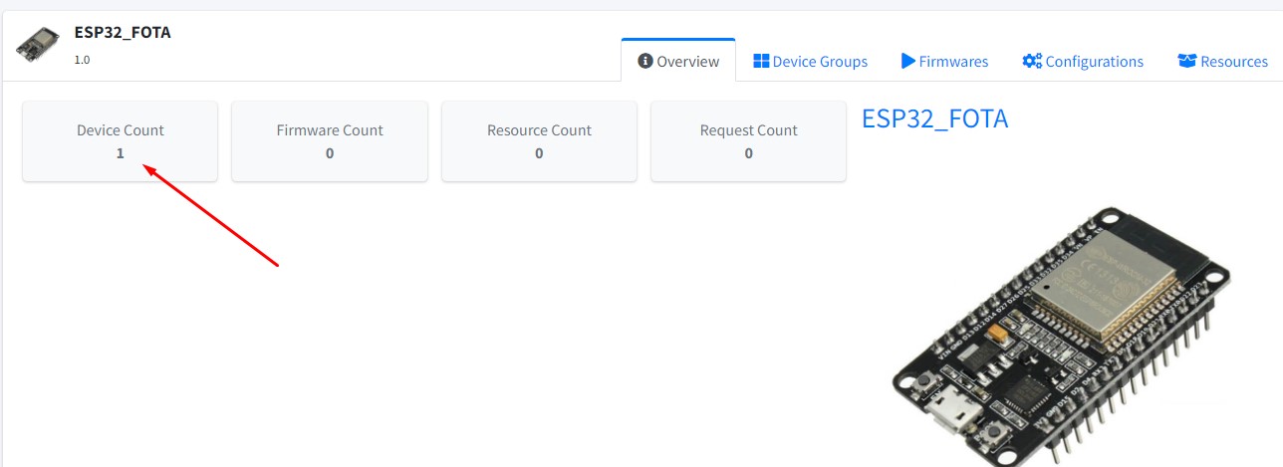Click the Firmware Count card
Screen dimensions: 1283x467
[x=330, y=140]
